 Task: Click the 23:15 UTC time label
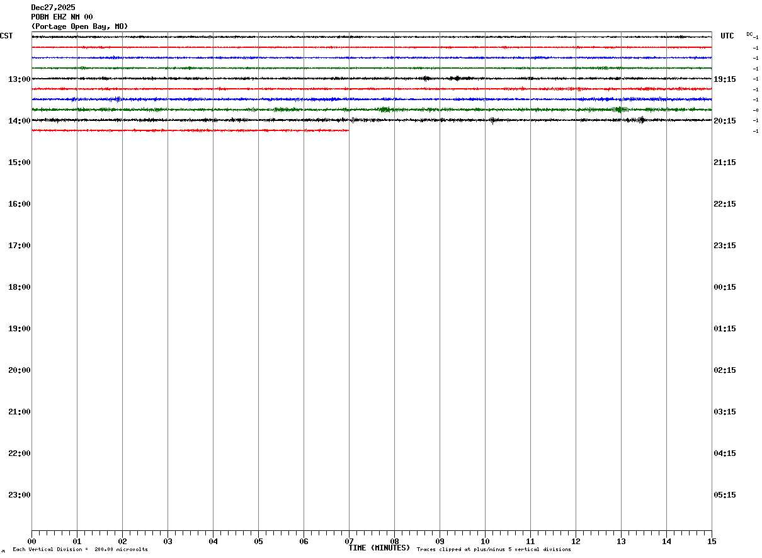[x=725, y=245]
